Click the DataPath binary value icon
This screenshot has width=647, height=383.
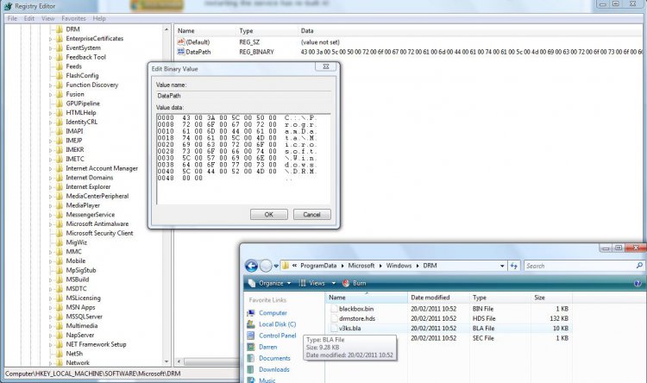pos(181,52)
